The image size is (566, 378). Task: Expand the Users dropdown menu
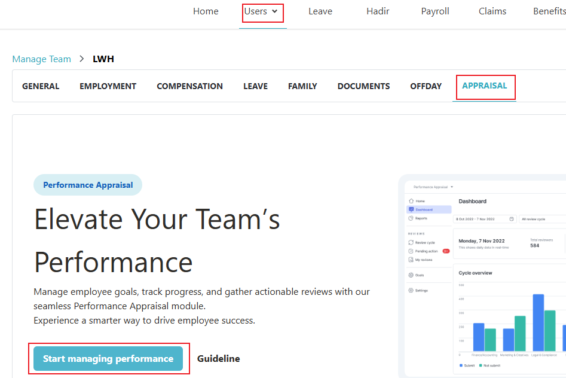pyautogui.click(x=262, y=11)
